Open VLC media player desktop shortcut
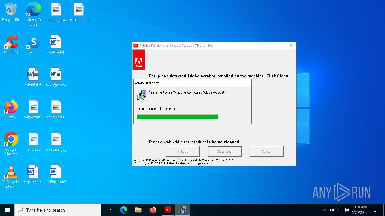This screenshot has height=216, width=385. coord(11,176)
